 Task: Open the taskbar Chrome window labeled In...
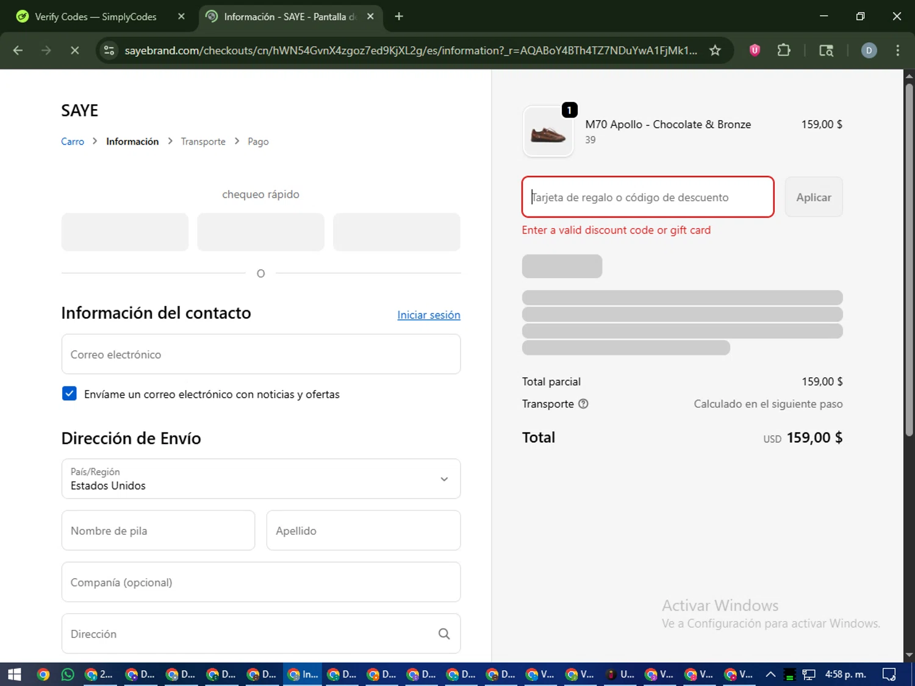click(303, 674)
